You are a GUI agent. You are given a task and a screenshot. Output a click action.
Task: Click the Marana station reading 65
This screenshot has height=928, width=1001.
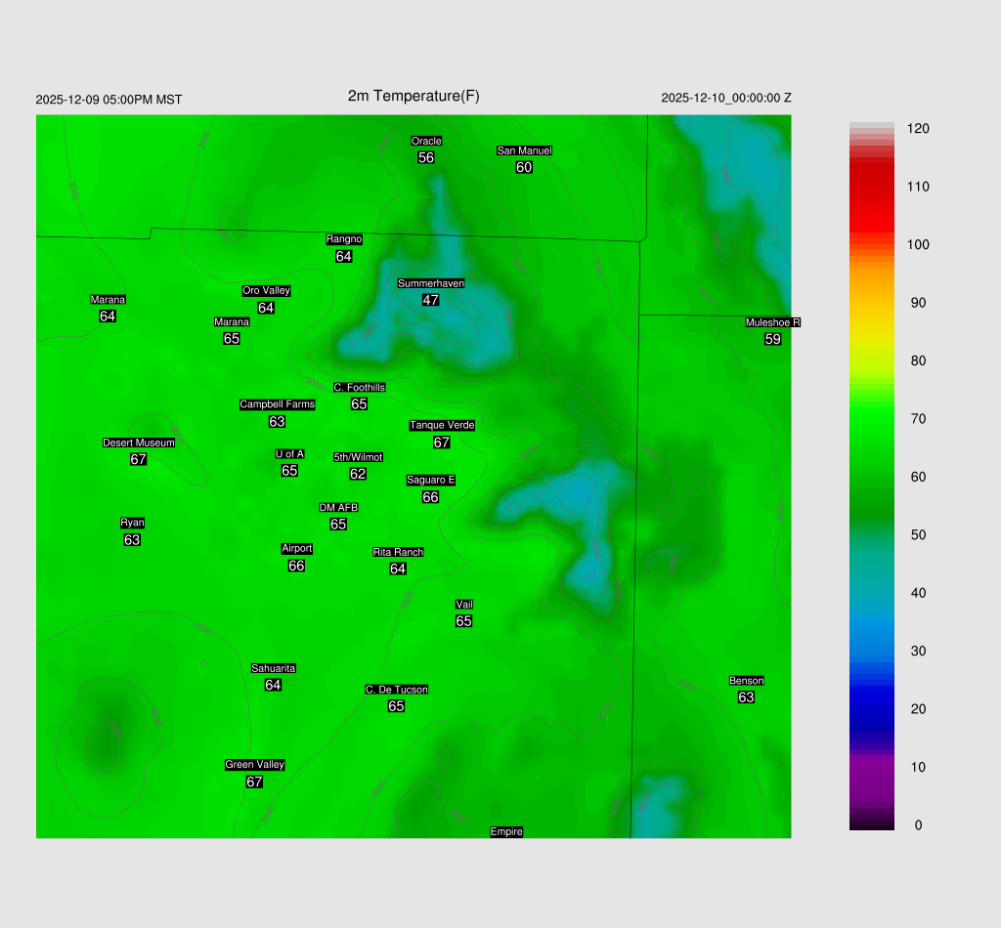232,339
